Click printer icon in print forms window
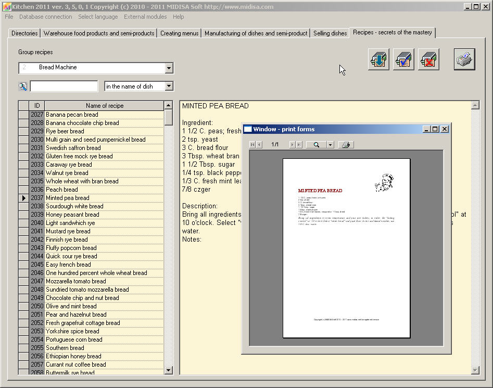Image resolution: width=493 pixels, height=388 pixels. click(x=346, y=145)
